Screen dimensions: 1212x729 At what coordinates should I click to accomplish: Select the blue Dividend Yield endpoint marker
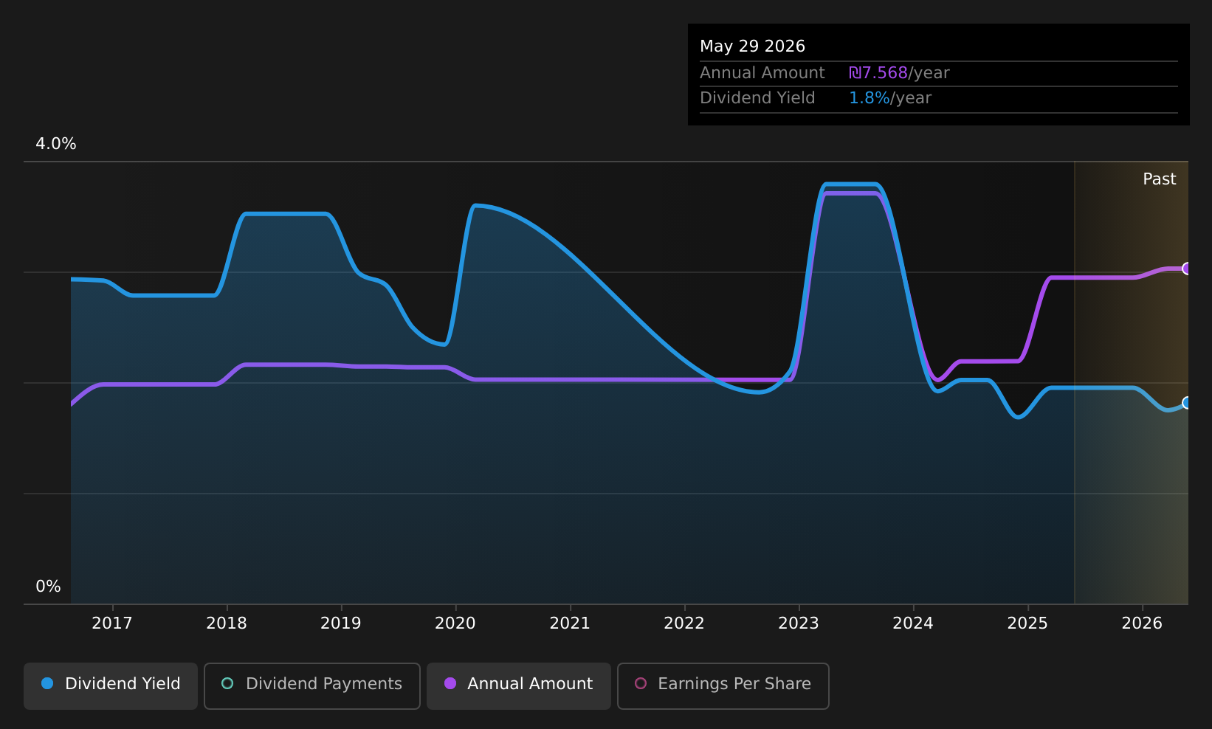pyautogui.click(x=1187, y=403)
